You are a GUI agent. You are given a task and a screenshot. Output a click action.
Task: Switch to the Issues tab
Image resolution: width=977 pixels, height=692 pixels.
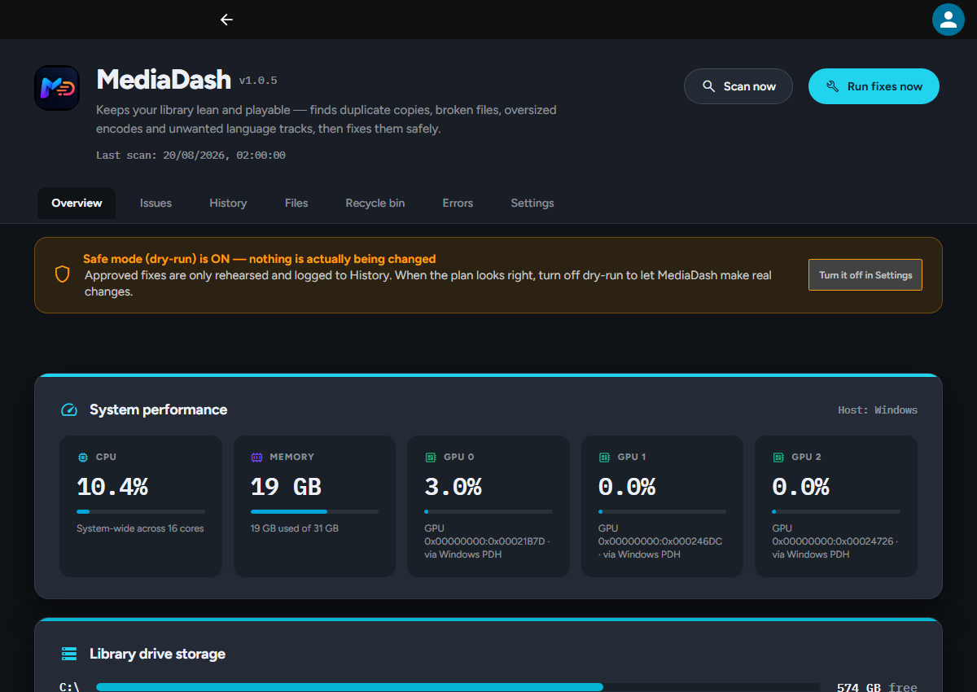click(156, 203)
